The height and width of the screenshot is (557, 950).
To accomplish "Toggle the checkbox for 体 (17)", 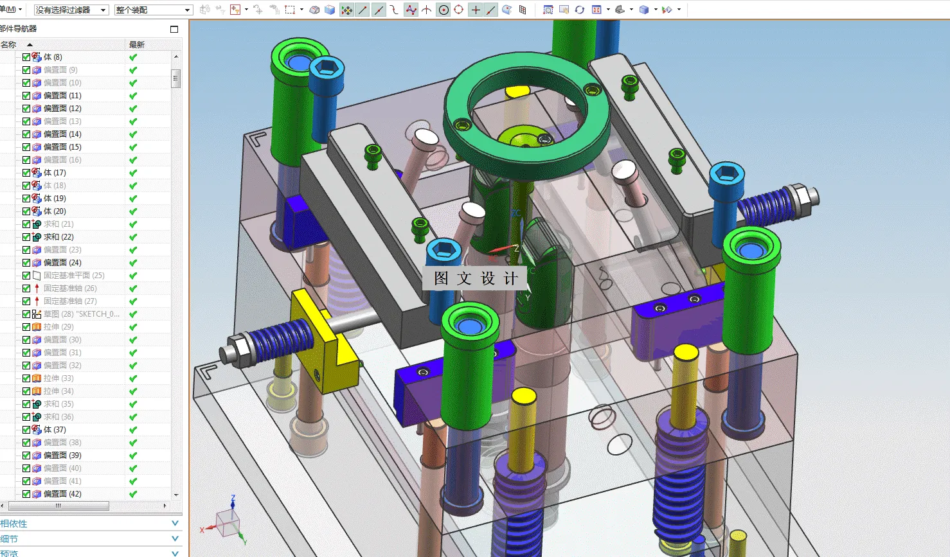I will click(x=26, y=173).
